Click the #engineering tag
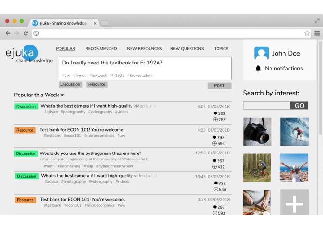Image resolution: width=323 pixels, height=229 pixels. [69, 166]
